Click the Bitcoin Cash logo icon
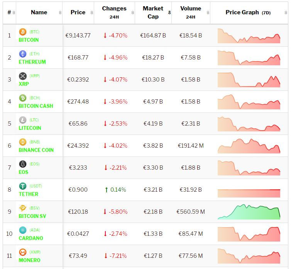The height and width of the screenshot is (269, 291). coord(22,98)
